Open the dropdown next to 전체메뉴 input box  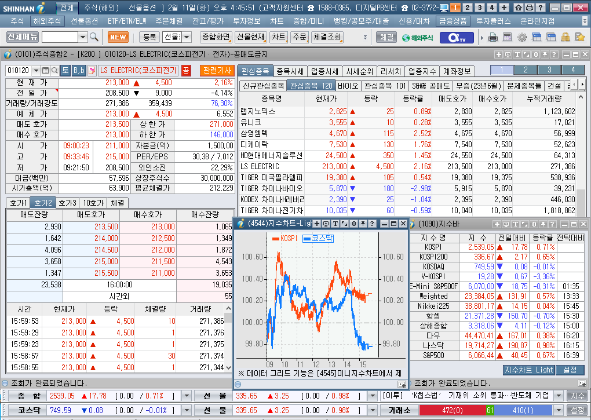[x=83, y=37]
